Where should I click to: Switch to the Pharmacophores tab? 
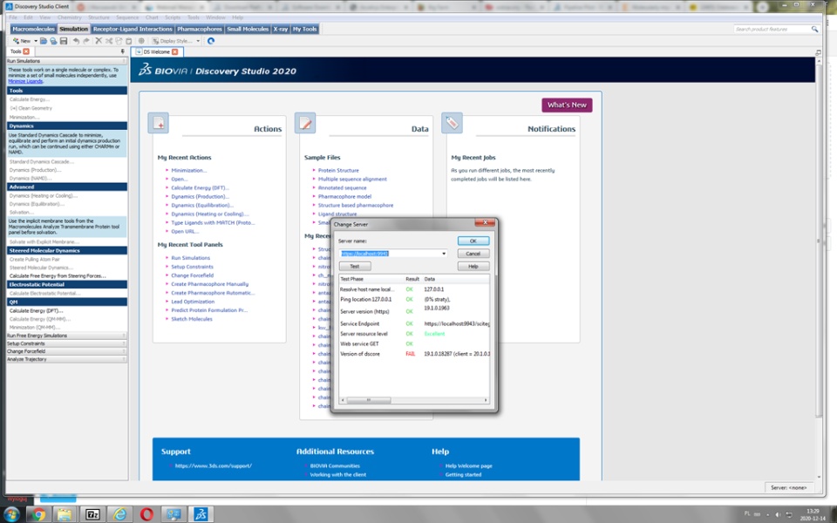click(200, 29)
